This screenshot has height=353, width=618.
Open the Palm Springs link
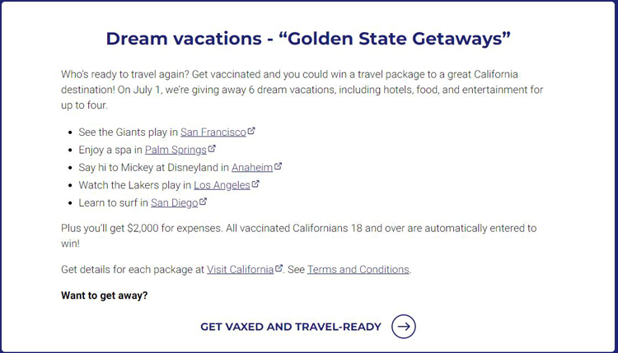(x=176, y=150)
